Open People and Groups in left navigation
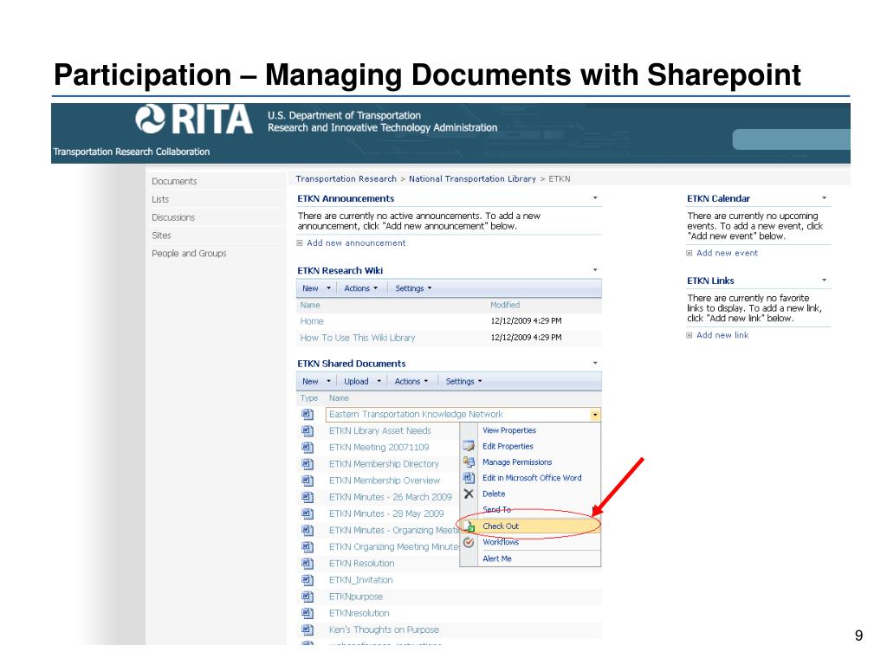The image size is (887, 665). tap(189, 254)
